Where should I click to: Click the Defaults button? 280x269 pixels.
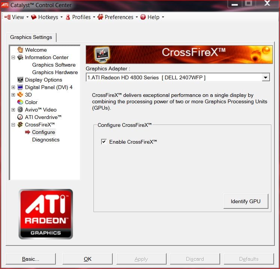tap(249, 259)
